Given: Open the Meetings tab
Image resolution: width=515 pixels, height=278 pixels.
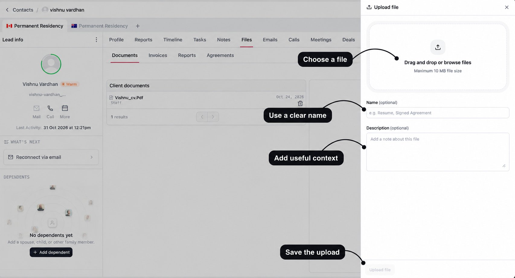Looking at the screenshot, I should (x=321, y=40).
